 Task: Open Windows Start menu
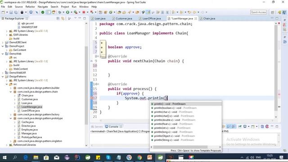(4, 157)
